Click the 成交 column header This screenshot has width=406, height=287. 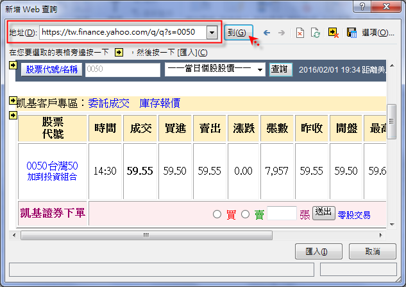140,128
